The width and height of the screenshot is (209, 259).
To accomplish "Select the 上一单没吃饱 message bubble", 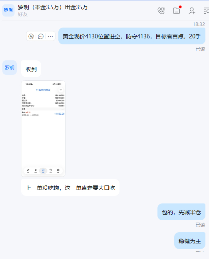I will click(x=70, y=187).
